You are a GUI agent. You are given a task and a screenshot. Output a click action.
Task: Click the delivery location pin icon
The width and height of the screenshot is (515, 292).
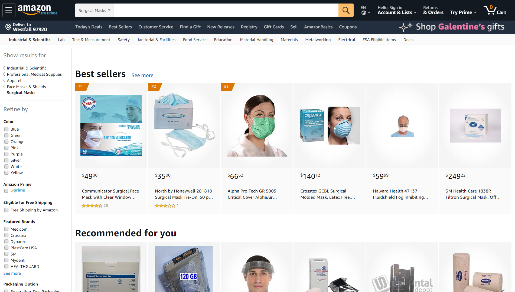[x=8, y=27]
